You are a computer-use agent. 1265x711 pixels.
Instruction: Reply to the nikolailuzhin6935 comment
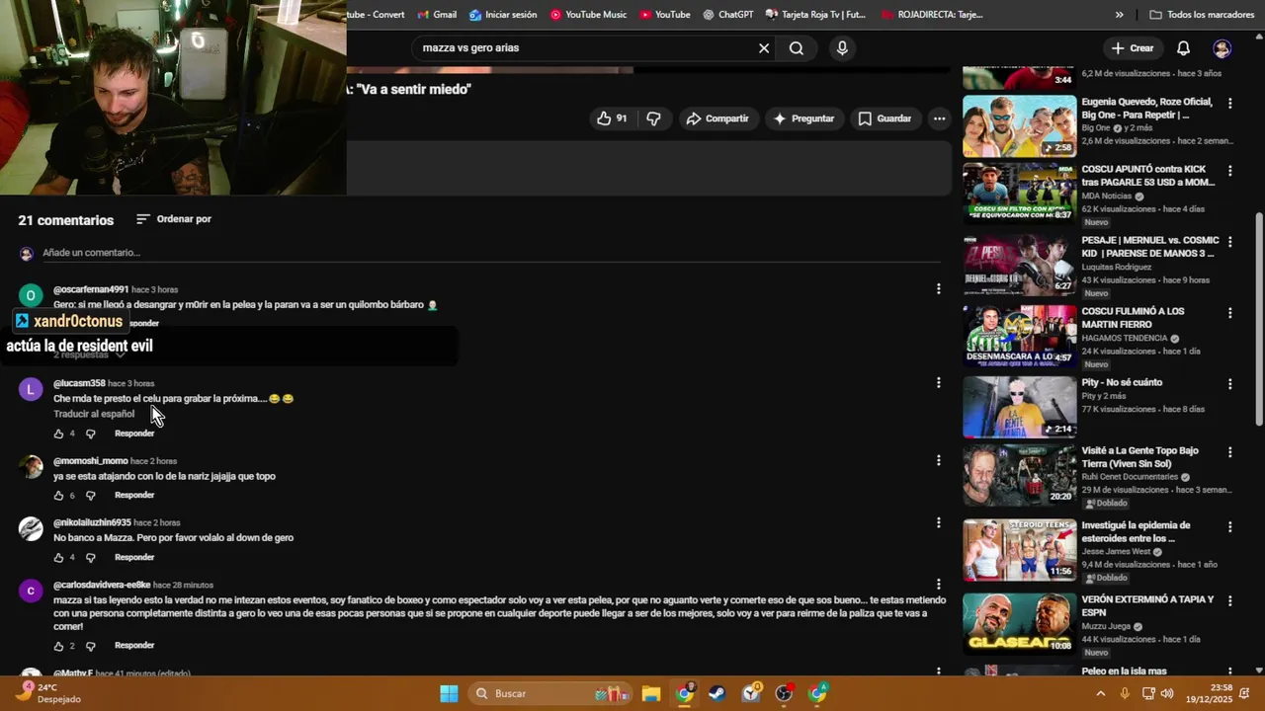click(134, 558)
